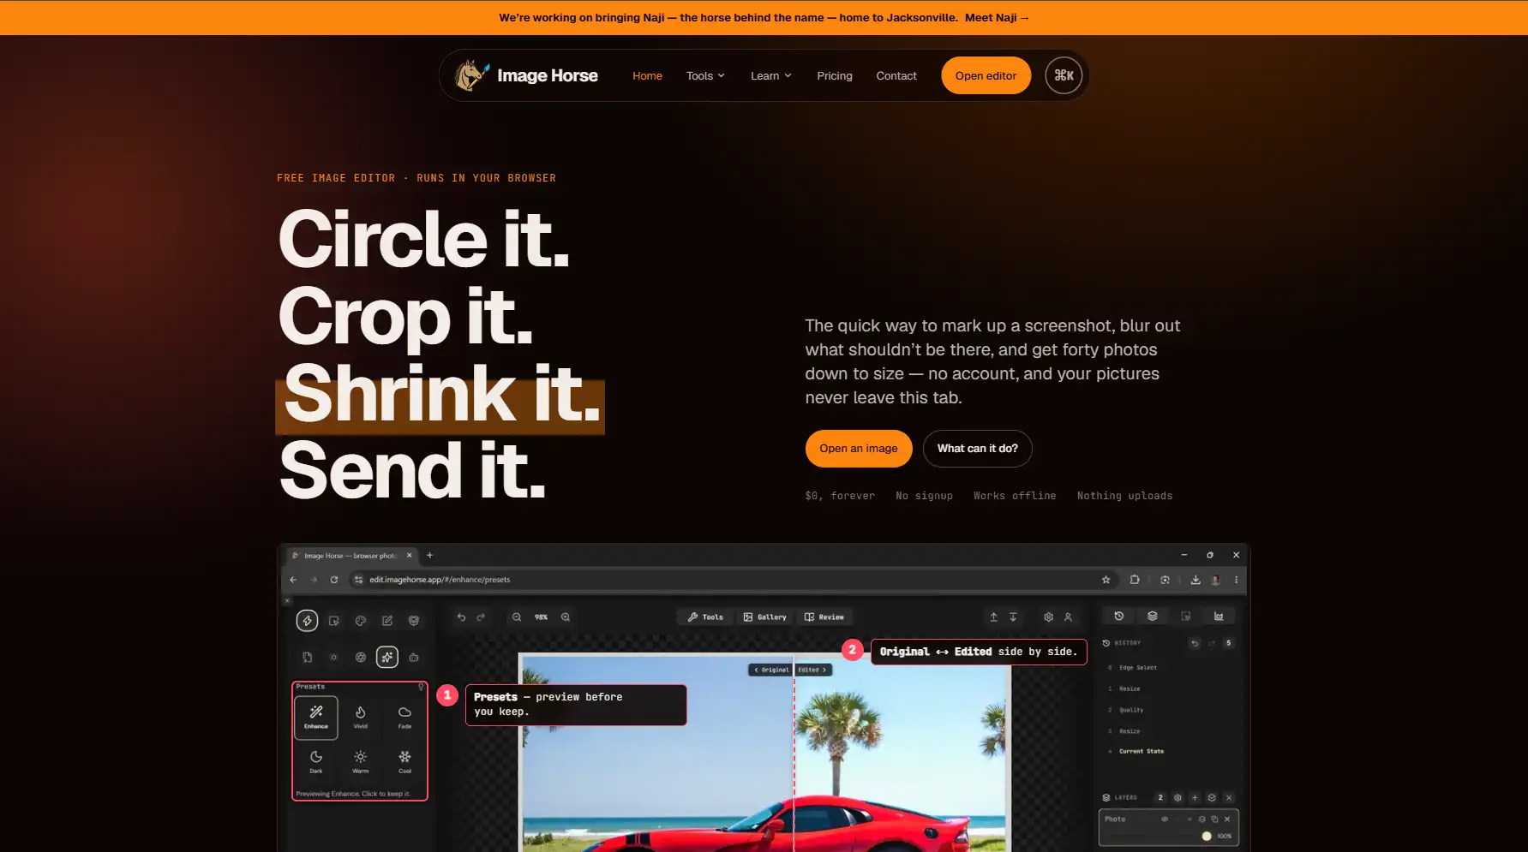This screenshot has width=1528, height=852.
Task: Expand the Learn dropdown in site navigation
Action: [x=771, y=76]
